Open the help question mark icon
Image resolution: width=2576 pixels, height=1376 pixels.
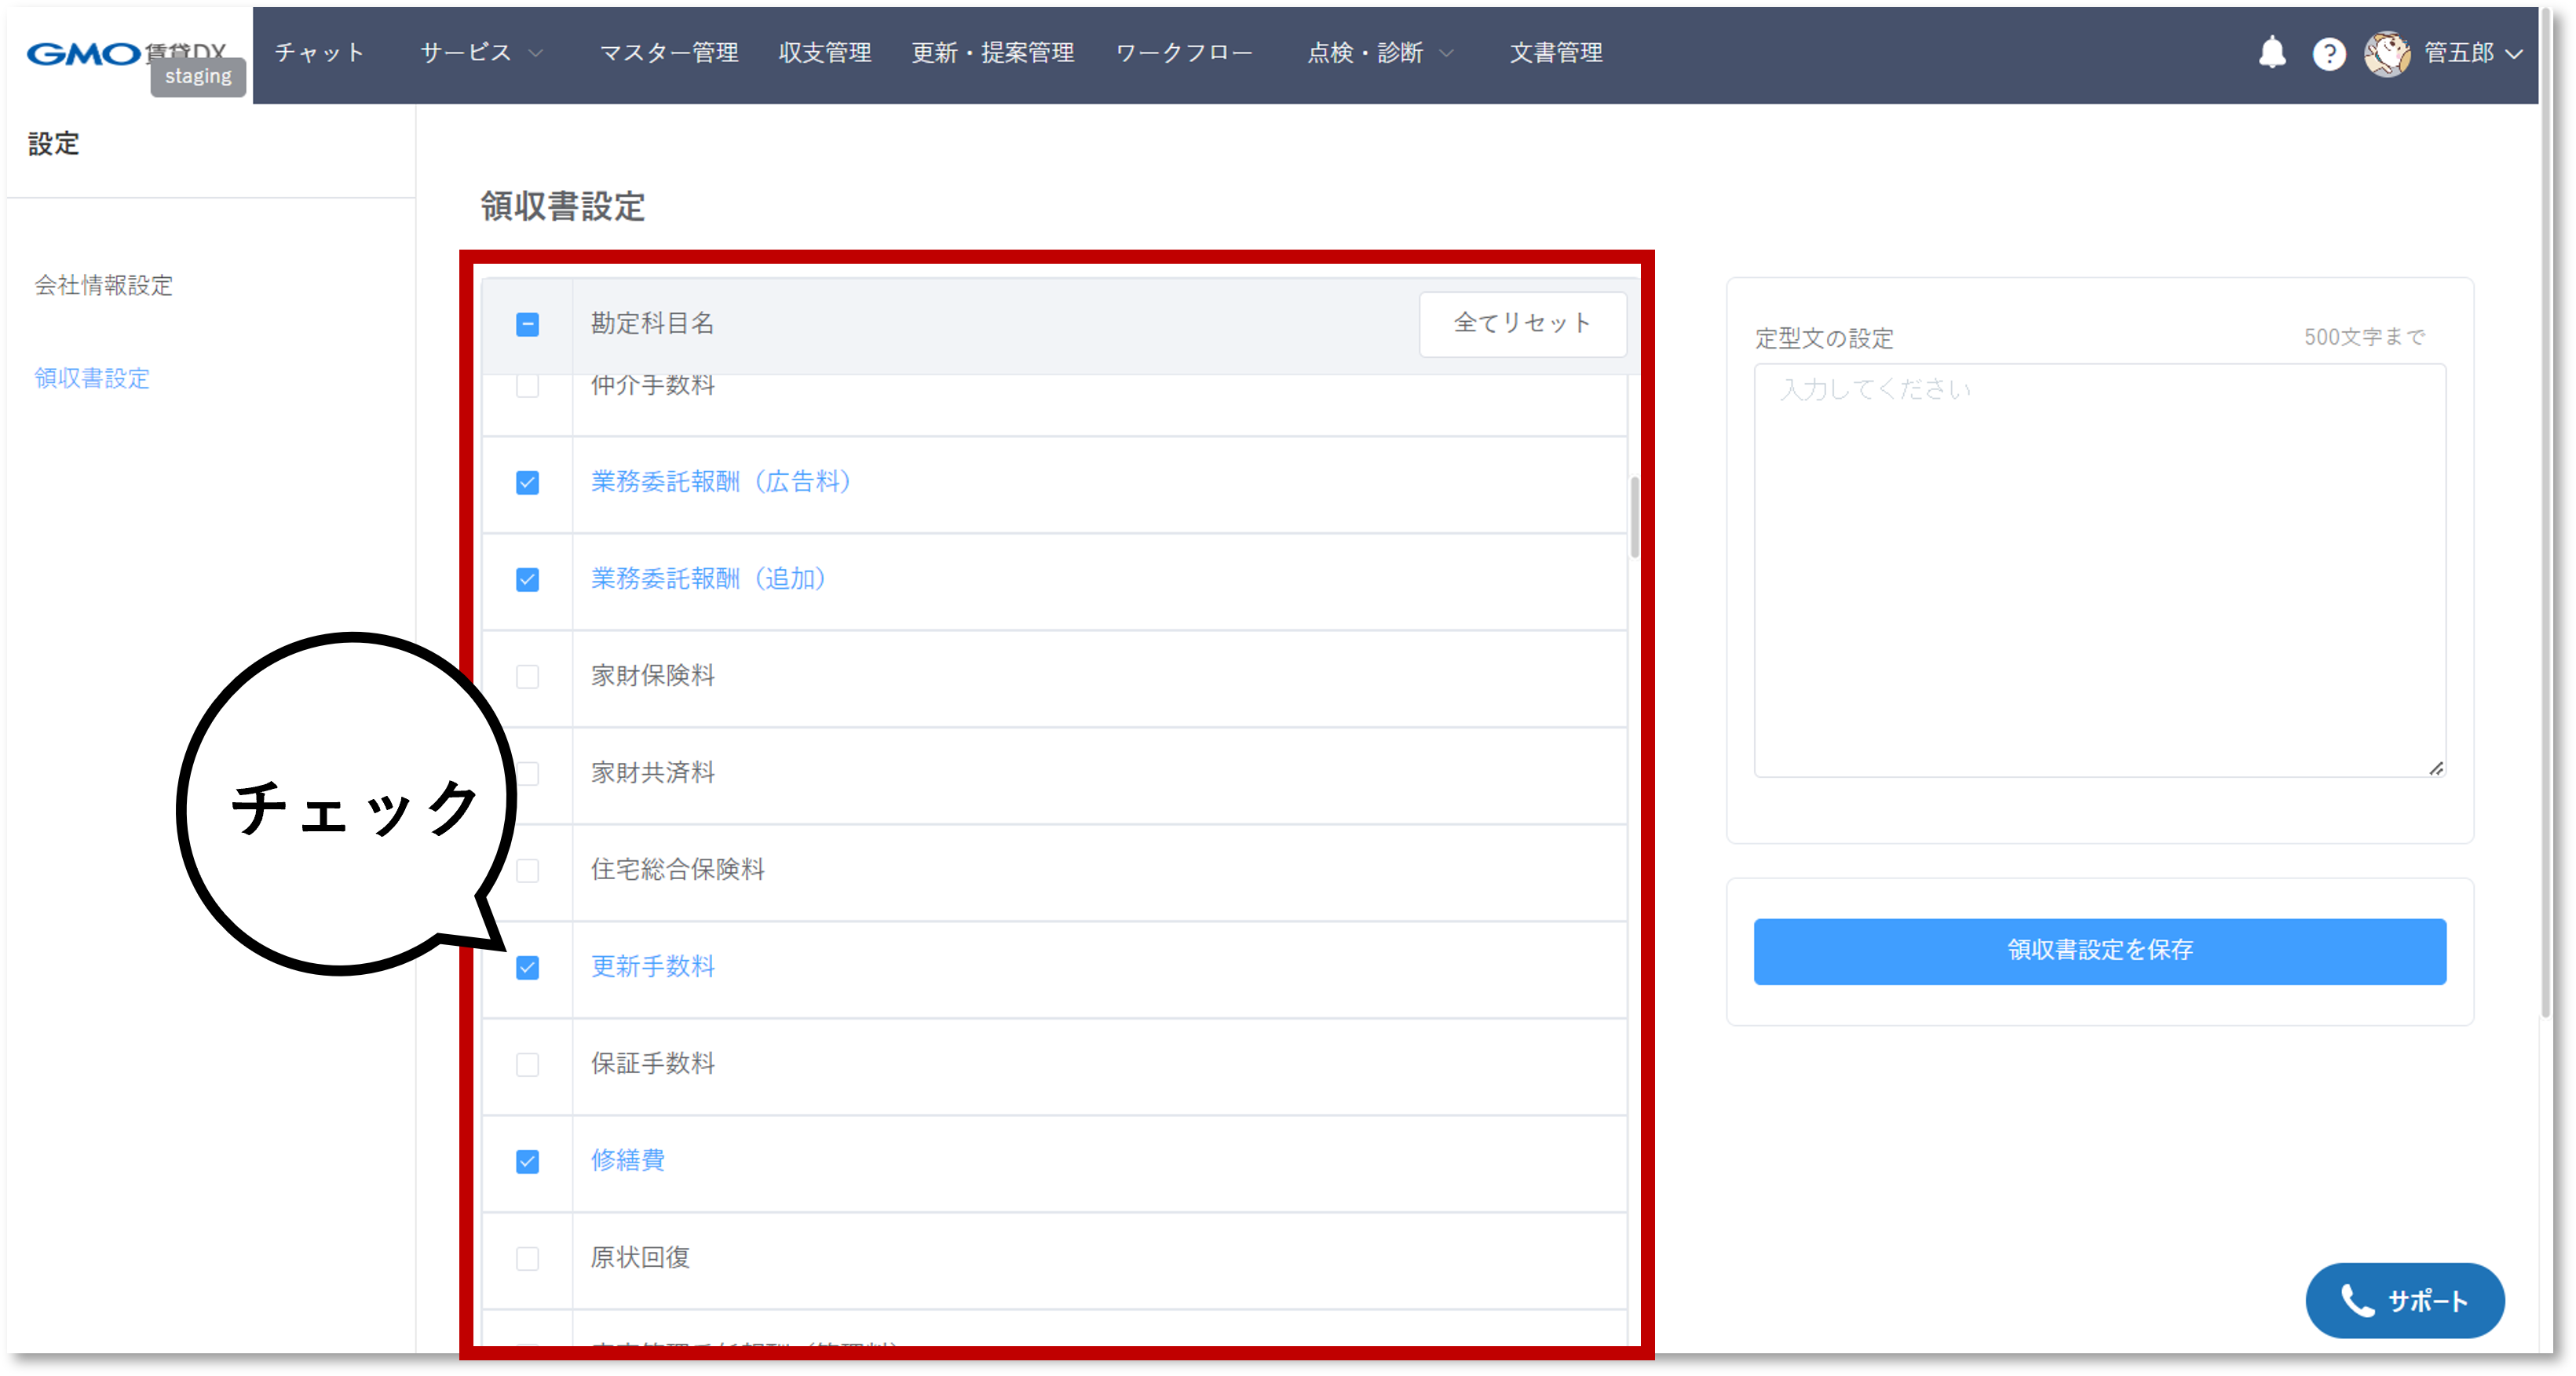[2329, 53]
